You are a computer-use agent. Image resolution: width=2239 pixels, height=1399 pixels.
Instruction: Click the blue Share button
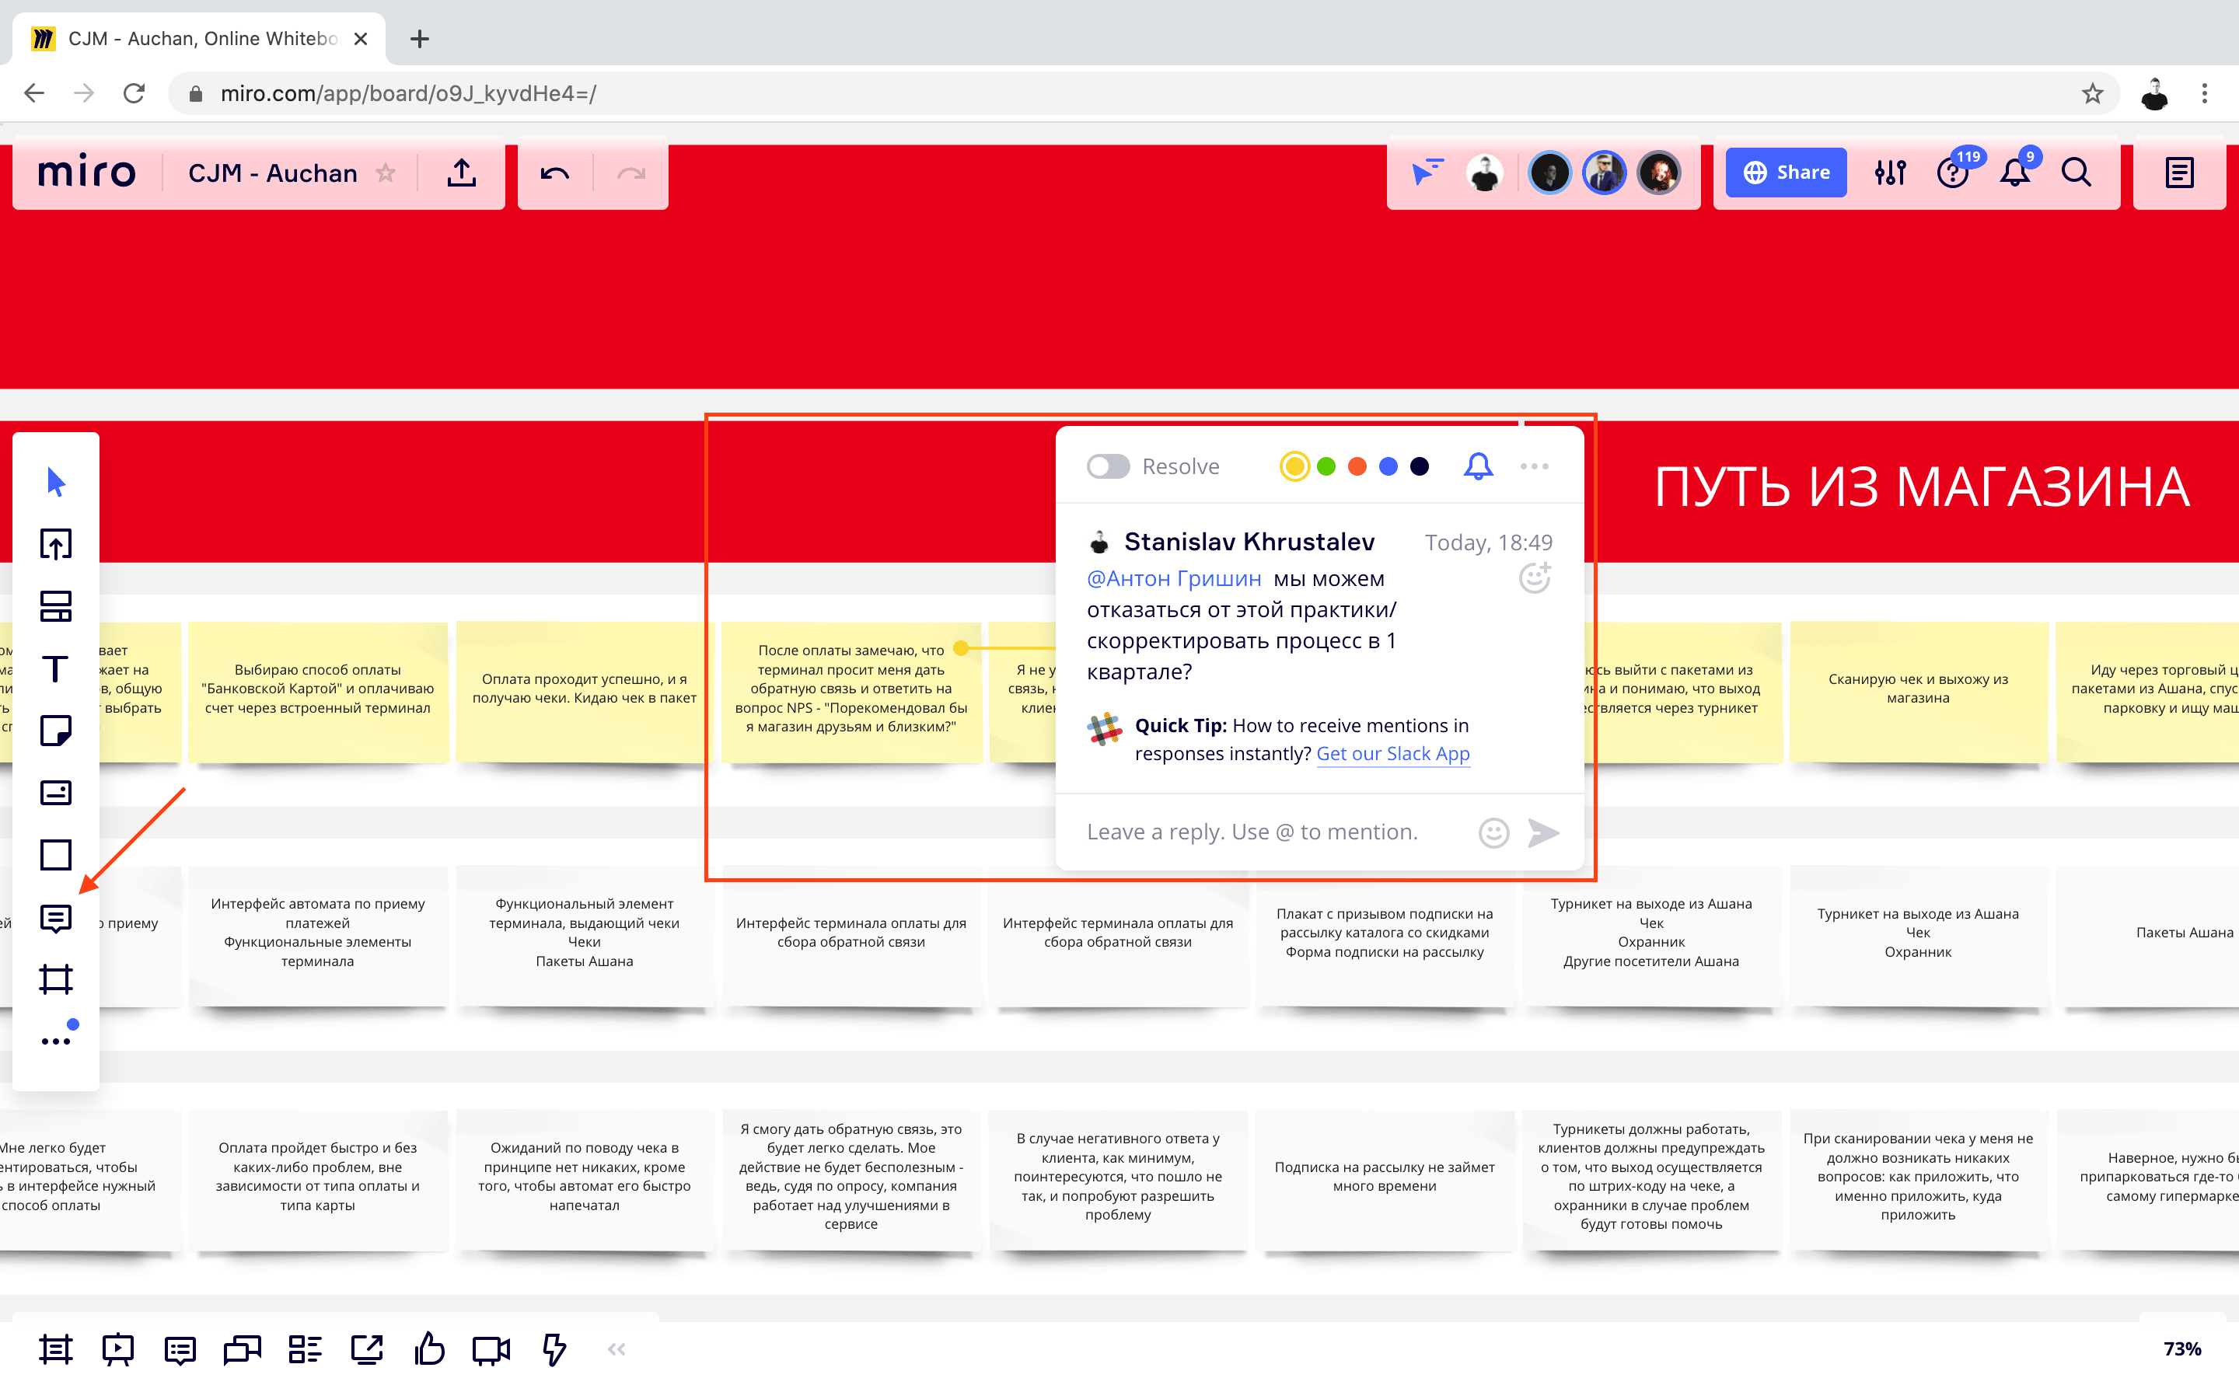tap(1786, 173)
